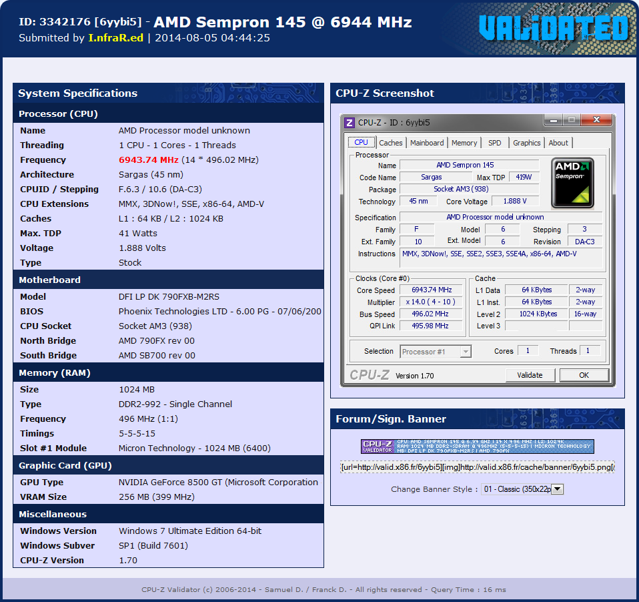Click the Max TDP 419W field
The width and height of the screenshot is (639, 602).
[x=524, y=177]
